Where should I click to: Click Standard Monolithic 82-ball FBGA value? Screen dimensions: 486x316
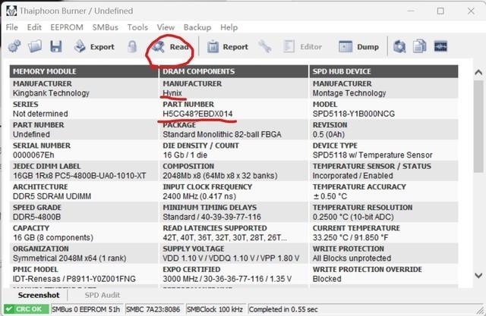click(x=222, y=134)
